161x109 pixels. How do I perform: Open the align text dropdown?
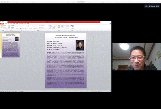click(x=42, y=27)
